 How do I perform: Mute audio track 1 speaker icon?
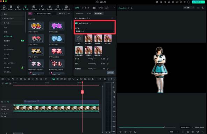[5, 116]
